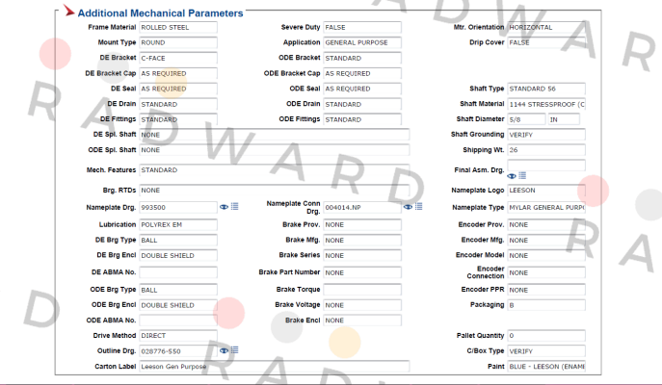Click the Frame Material field ROLLED STEEL
662x385 pixels.
[178, 27]
